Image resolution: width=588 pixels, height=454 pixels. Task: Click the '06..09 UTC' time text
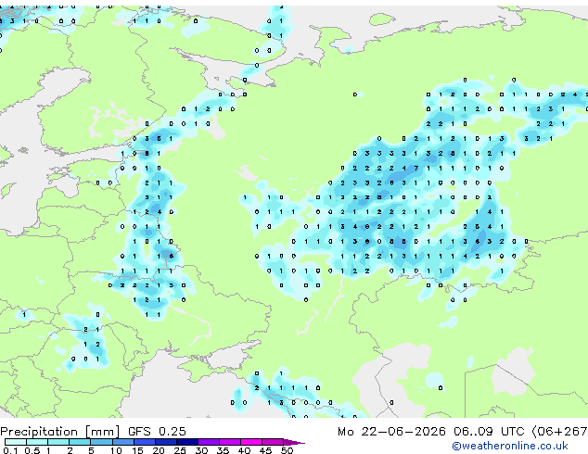click(489, 432)
